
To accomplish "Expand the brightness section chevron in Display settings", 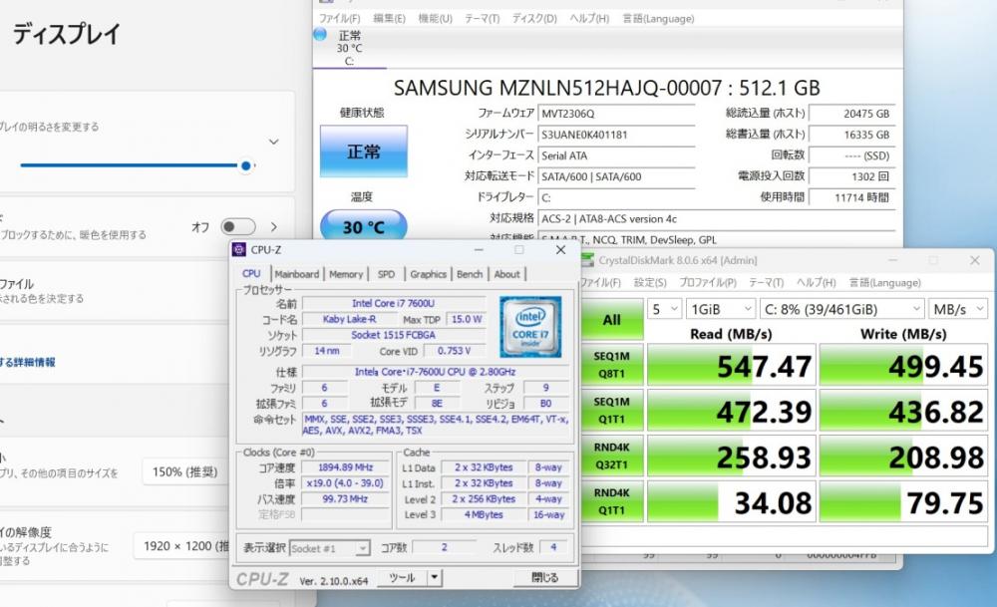I will [273, 142].
